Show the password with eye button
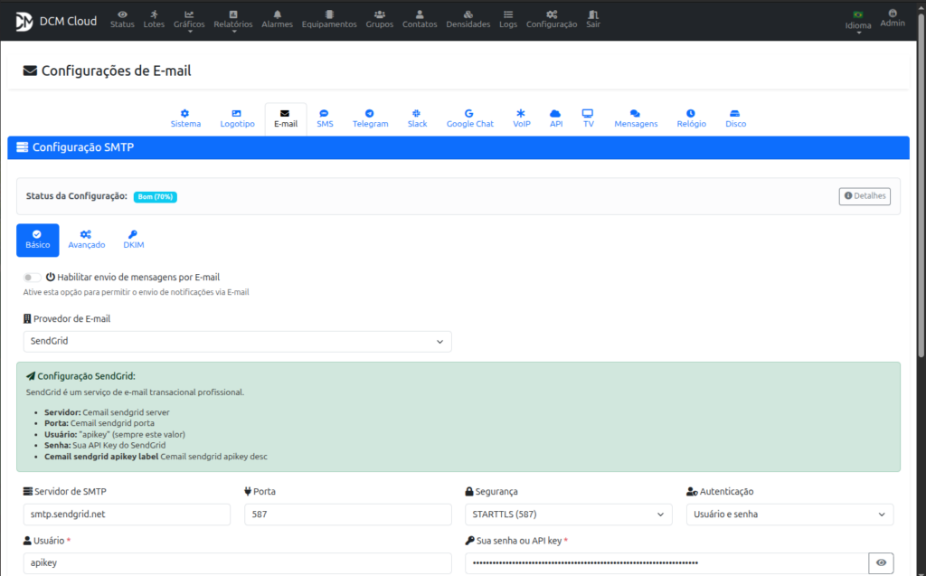Image resolution: width=926 pixels, height=576 pixels. point(881,563)
